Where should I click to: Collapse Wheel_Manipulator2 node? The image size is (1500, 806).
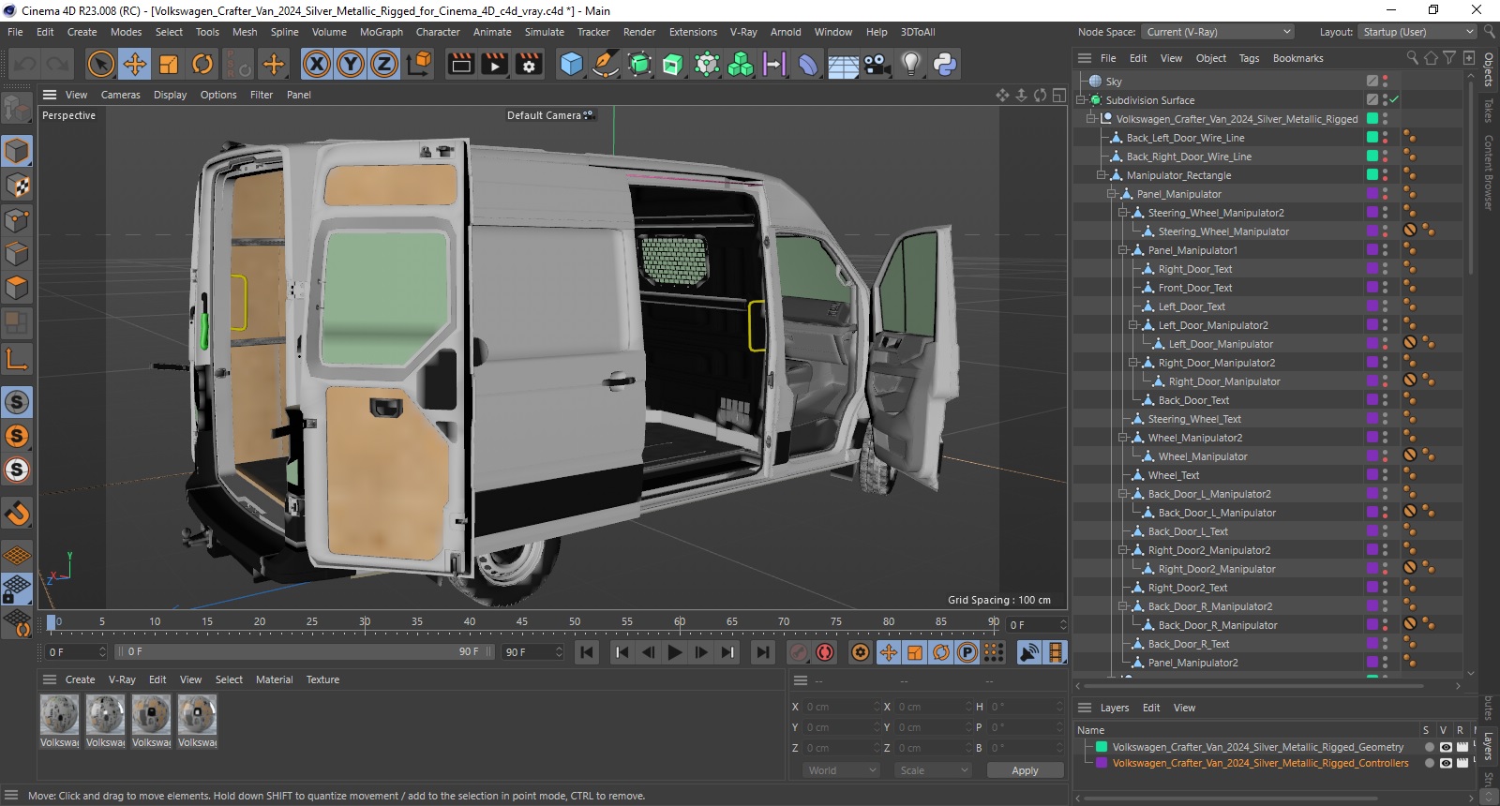(x=1122, y=438)
